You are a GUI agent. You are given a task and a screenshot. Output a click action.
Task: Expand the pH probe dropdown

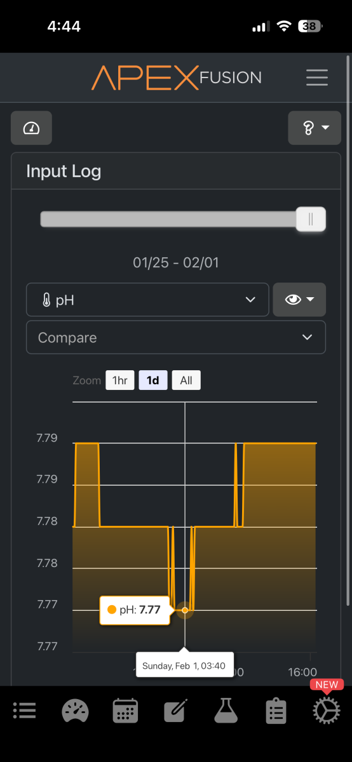pyautogui.click(x=147, y=300)
